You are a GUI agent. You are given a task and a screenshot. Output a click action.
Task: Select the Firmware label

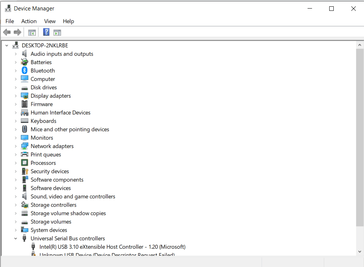[x=41, y=104]
